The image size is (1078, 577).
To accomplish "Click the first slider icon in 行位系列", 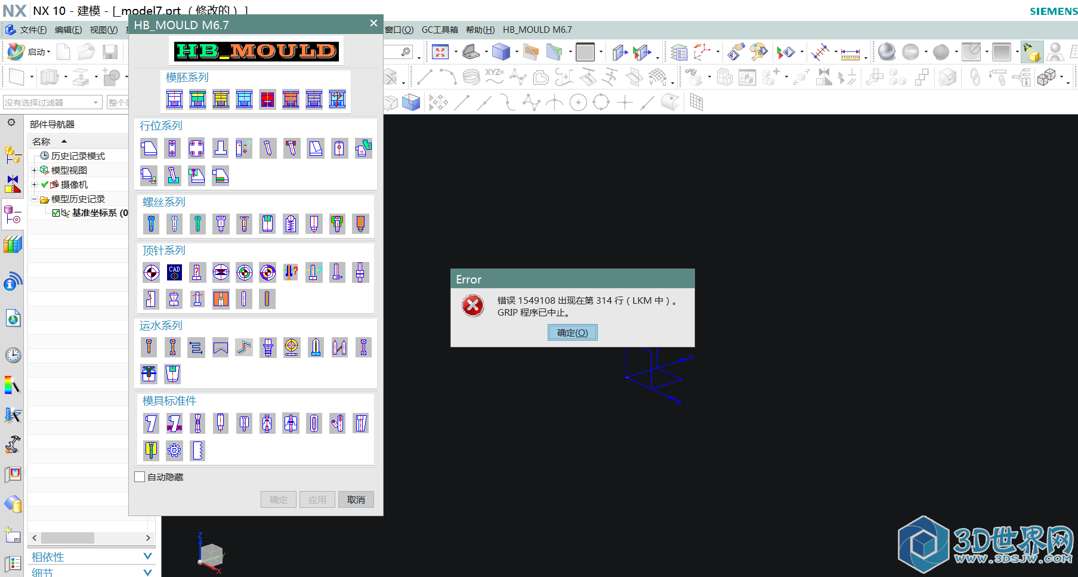I will 149,147.
